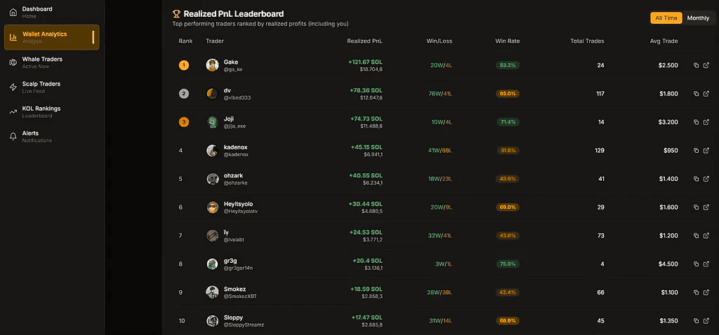Switch leaderboard to All Time
The width and height of the screenshot is (719, 335).
click(x=666, y=18)
